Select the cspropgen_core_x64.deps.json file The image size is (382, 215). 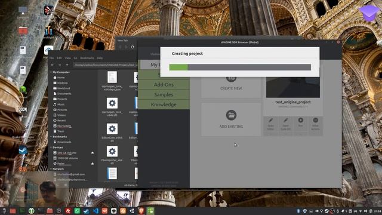tap(112, 81)
